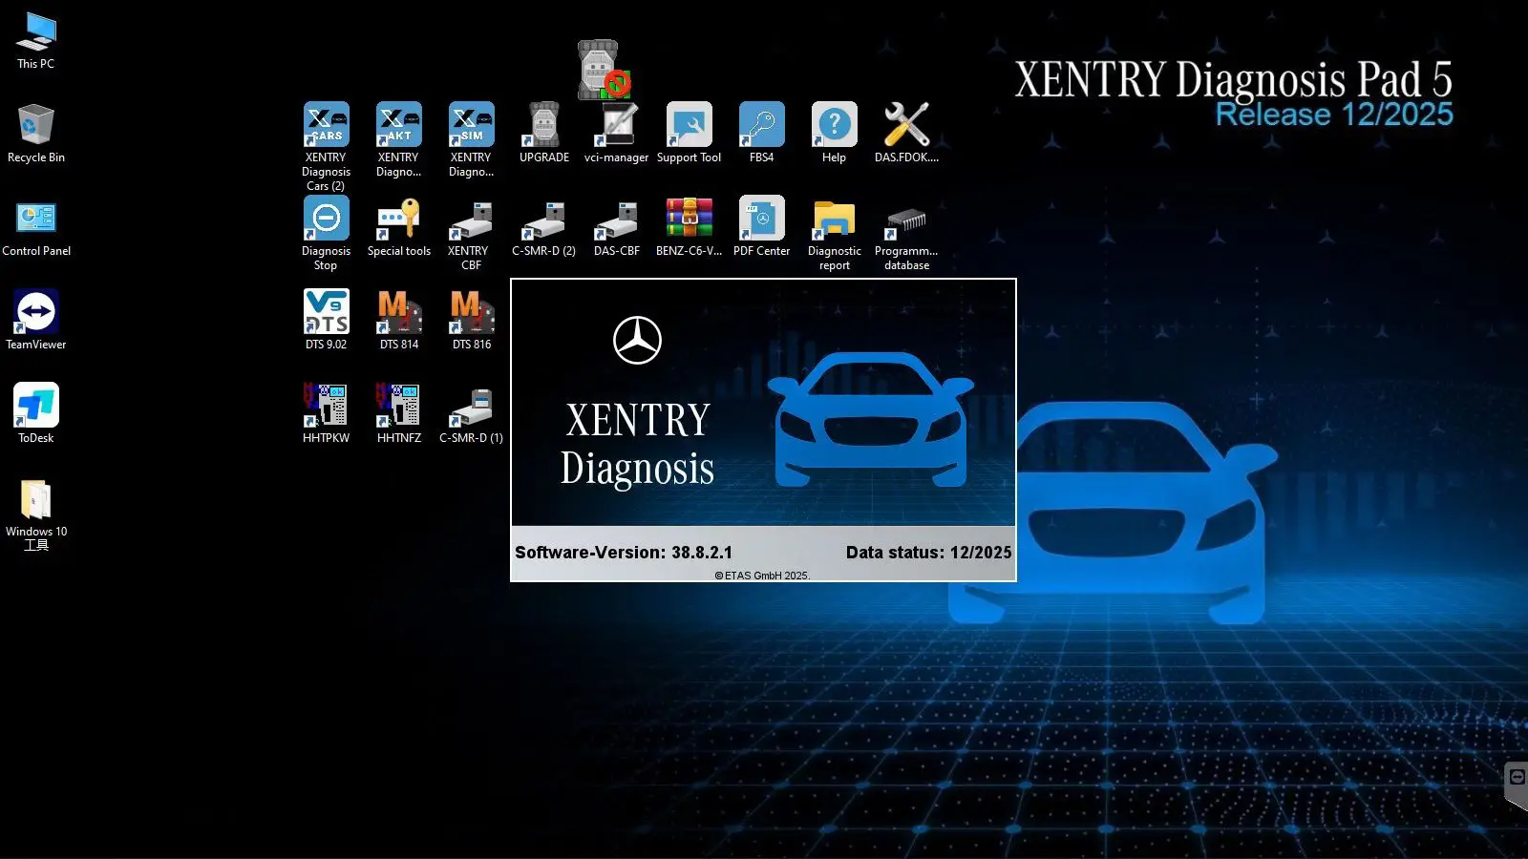Select the Recycle Bin
Image resolution: width=1528 pixels, height=859 pixels.
pyautogui.click(x=36, y=125)
